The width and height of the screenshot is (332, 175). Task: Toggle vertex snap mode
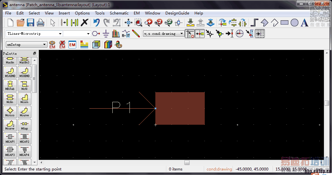pos(210,34)
